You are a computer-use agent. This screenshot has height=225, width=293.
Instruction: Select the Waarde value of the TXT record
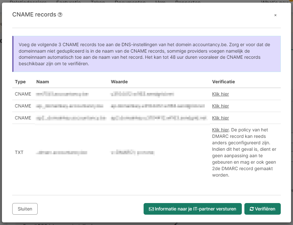click(x=132, y=152)
